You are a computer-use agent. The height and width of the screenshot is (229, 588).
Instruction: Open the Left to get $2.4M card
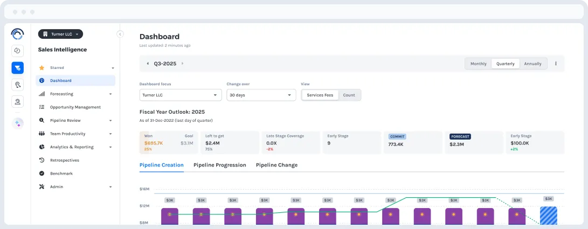(230, 142)
